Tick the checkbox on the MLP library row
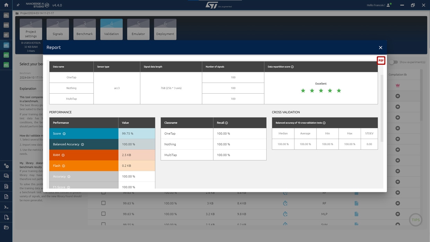The image size is (430, 242). (x=103, y=214)
